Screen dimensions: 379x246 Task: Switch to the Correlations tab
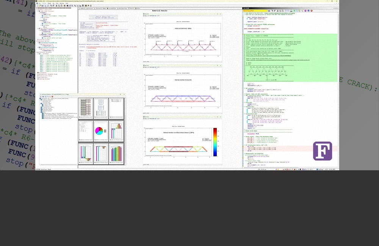(112, 8)
